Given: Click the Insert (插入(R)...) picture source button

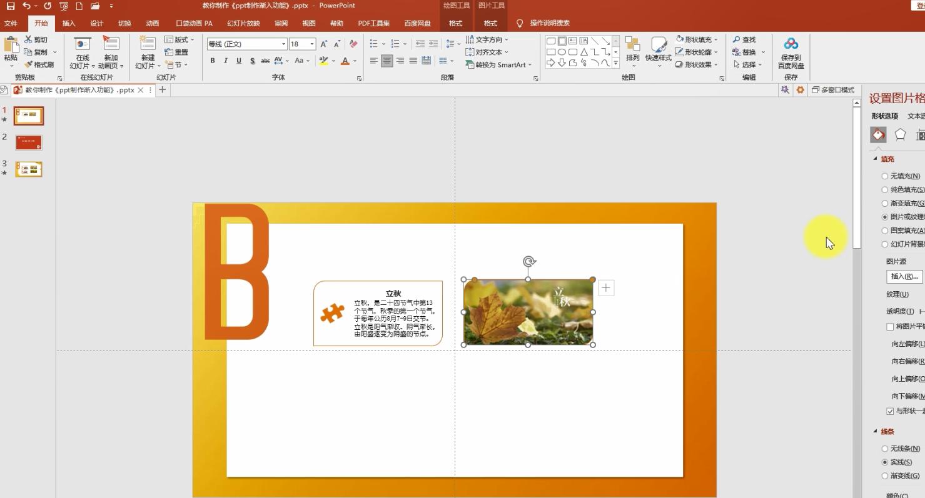Looking at the screenshot, I should [904, 276].
